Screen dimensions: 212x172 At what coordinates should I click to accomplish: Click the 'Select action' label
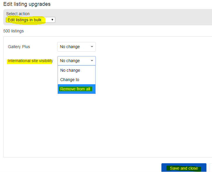(x=18, y=14)
